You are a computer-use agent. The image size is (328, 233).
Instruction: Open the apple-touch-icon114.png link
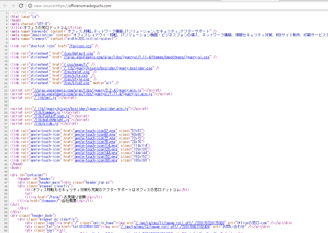click(96, 146)
